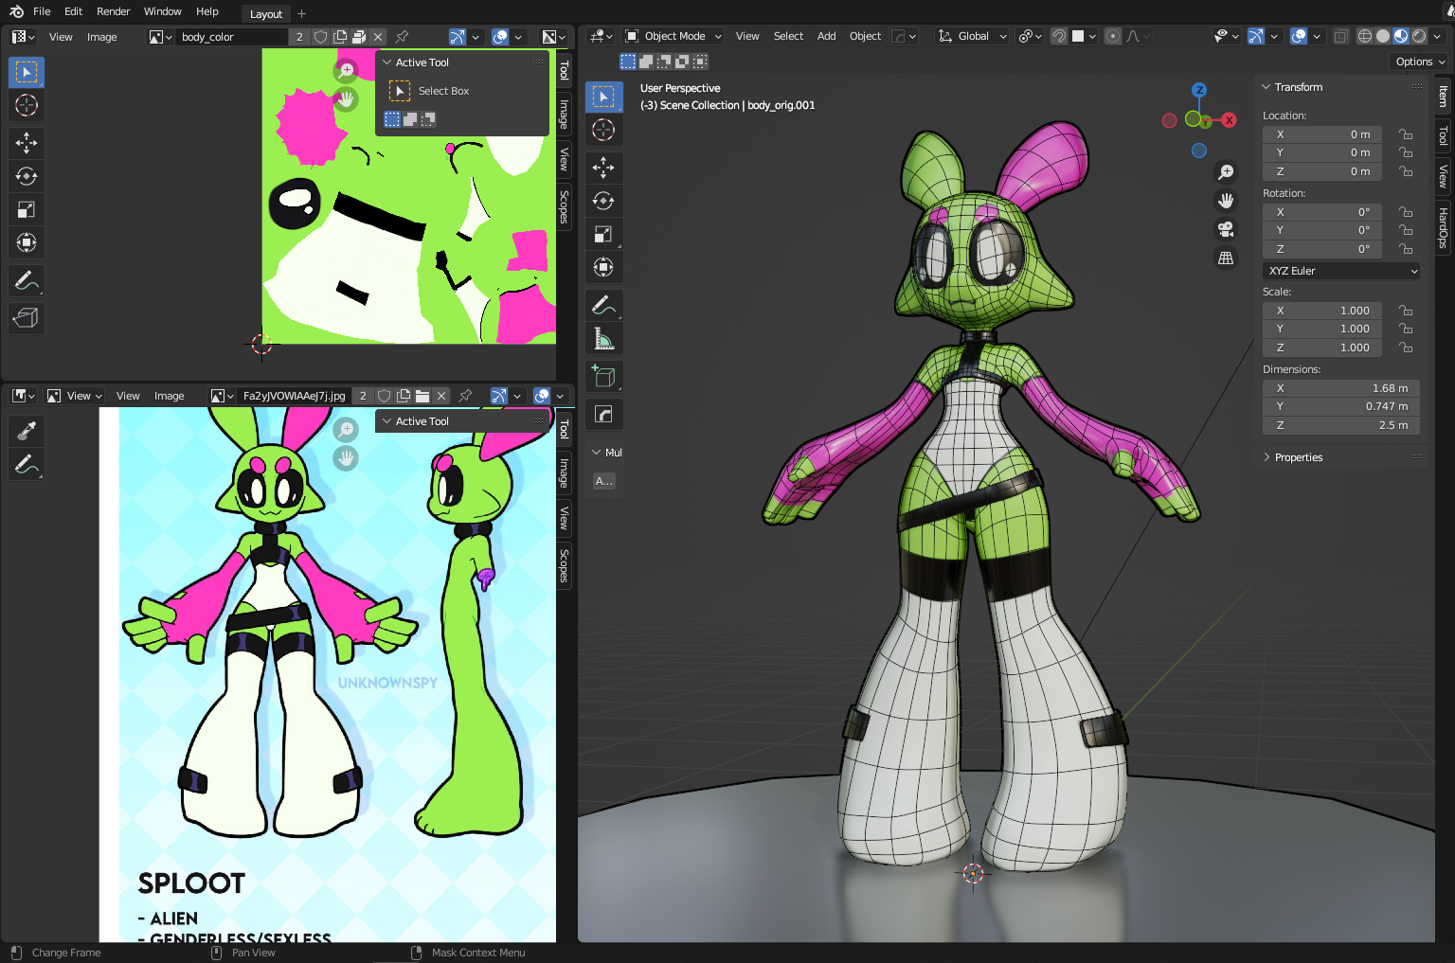1455x963 pixels.
Task: Open the Object Mode dropdown
Action: point(674,36)
